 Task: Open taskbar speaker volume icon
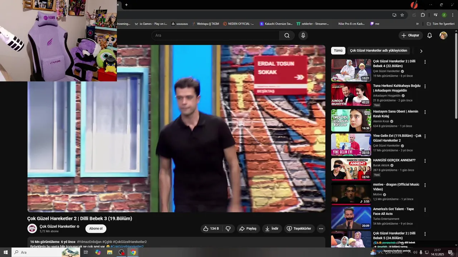[415, 252]
